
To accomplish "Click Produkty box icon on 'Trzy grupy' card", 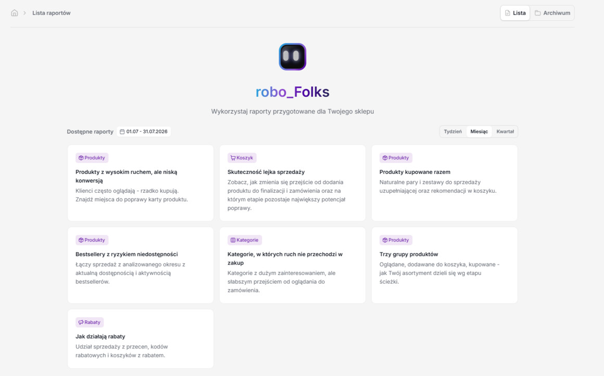I will [x=385, y=240].
